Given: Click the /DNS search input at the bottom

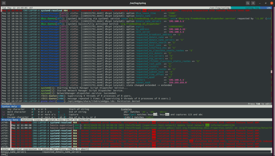Looking at the screenshot, I should click(136, 154).
